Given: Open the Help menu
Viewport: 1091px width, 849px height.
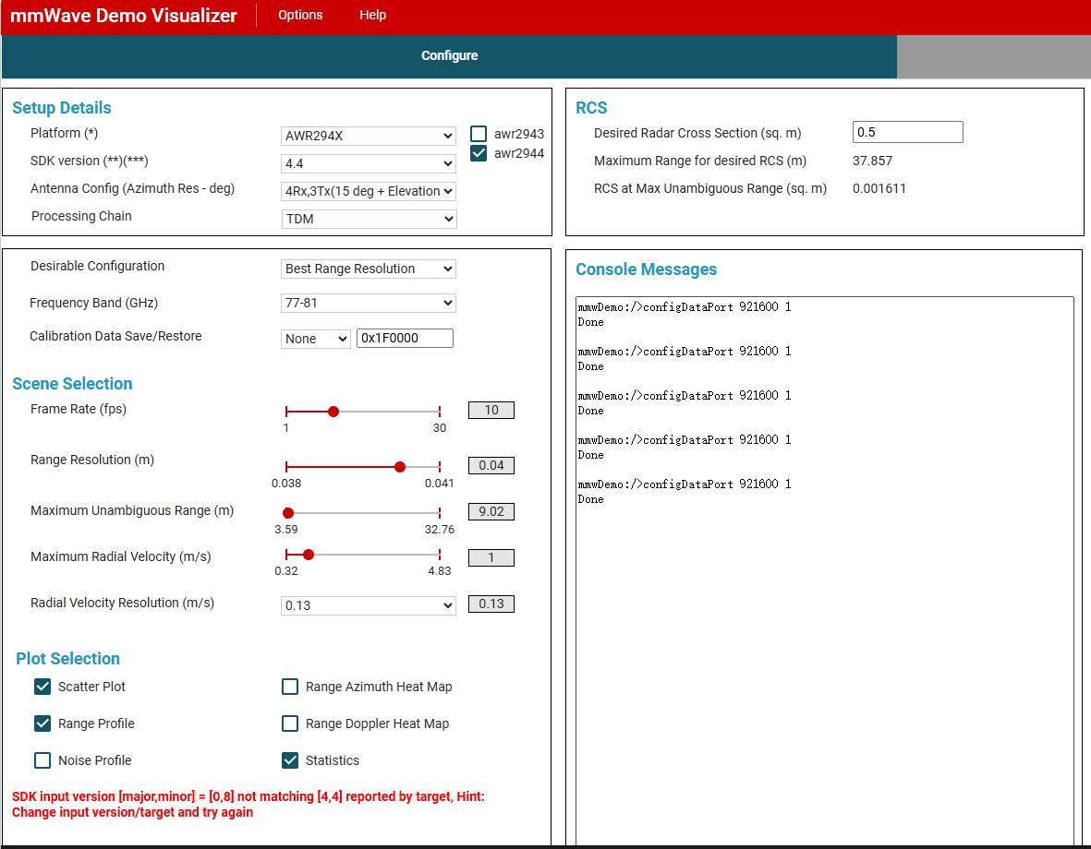Looking at the screenshot, I should point(372,15).
